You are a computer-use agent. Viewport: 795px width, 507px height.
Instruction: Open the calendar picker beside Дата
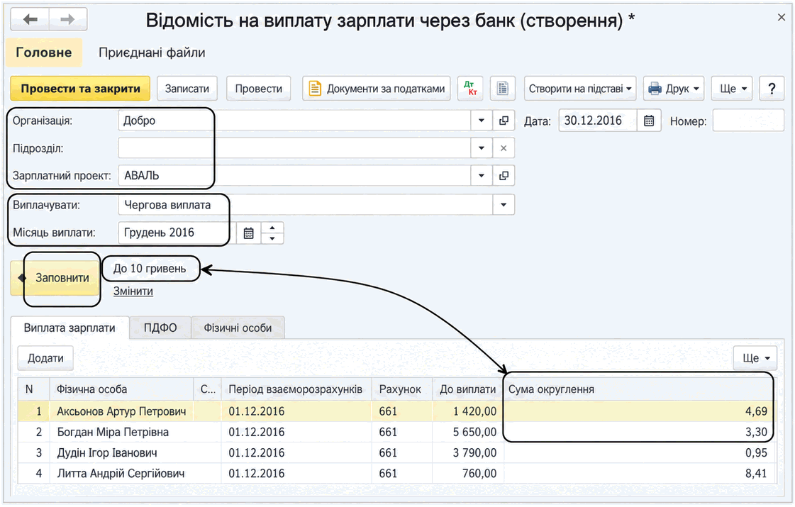[648, 121]
